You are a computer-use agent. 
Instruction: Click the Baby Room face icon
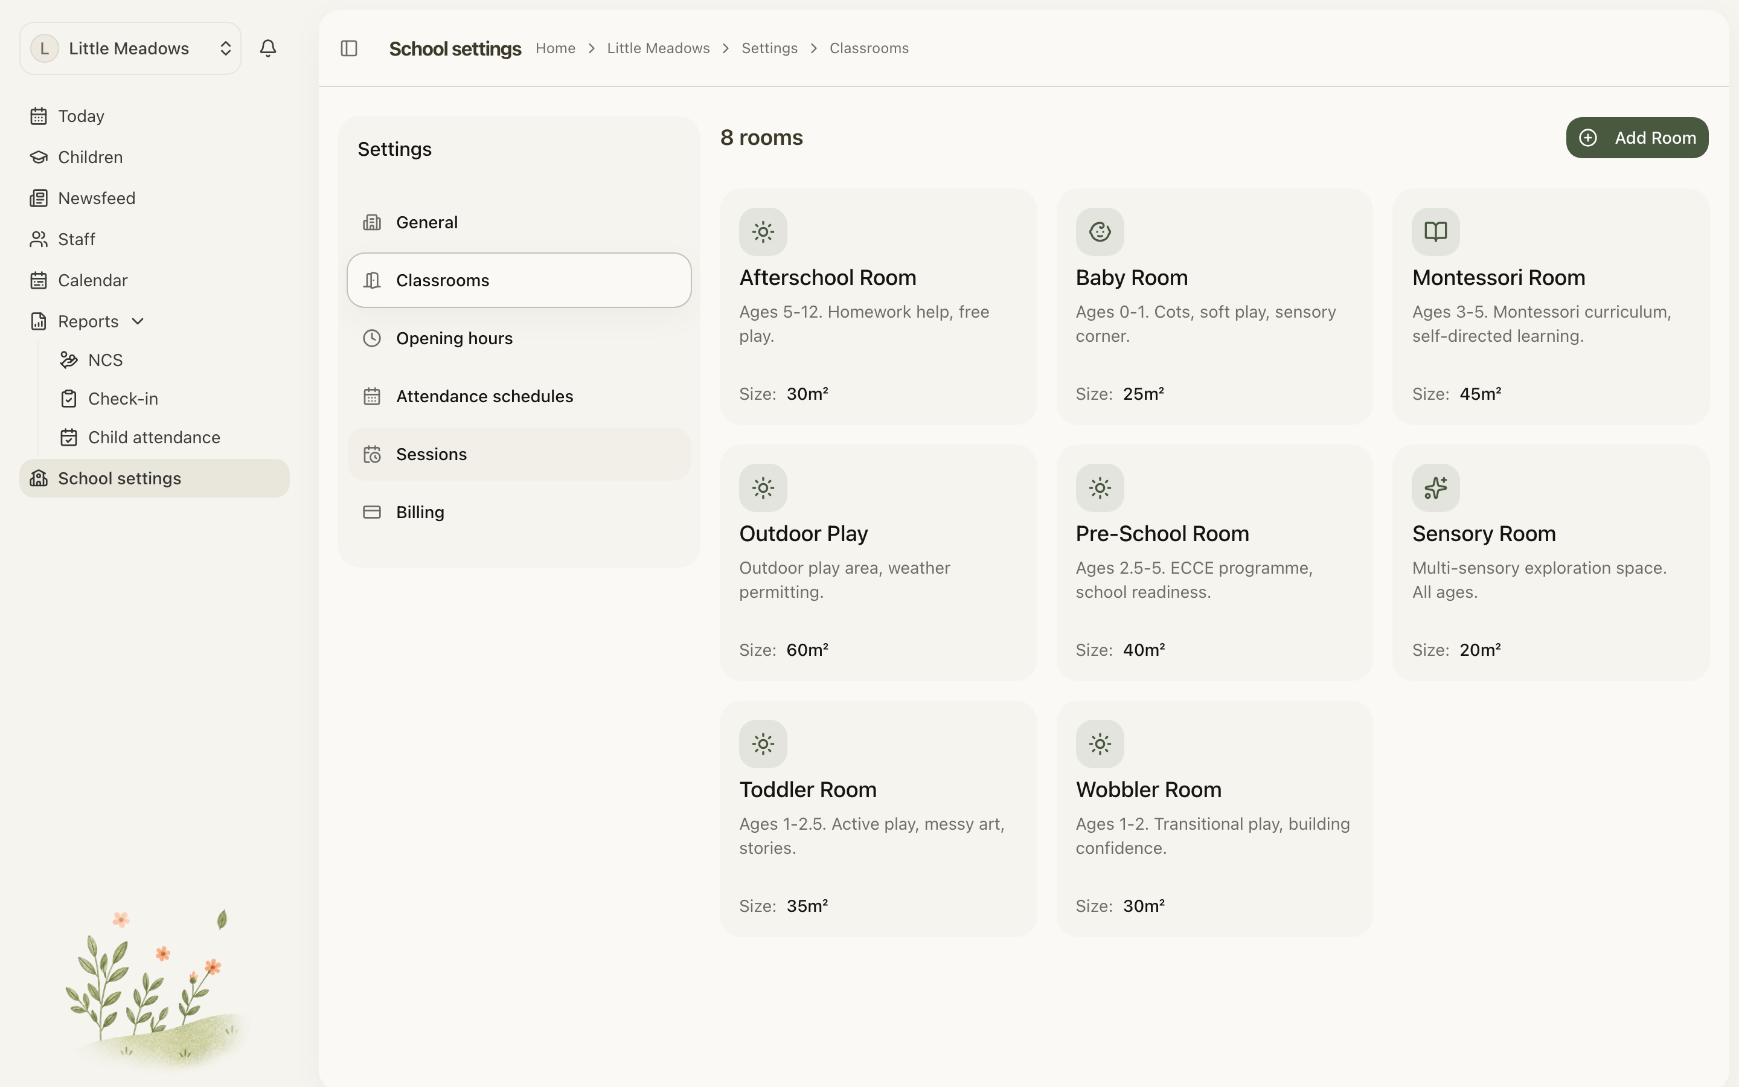point(1100,231)
